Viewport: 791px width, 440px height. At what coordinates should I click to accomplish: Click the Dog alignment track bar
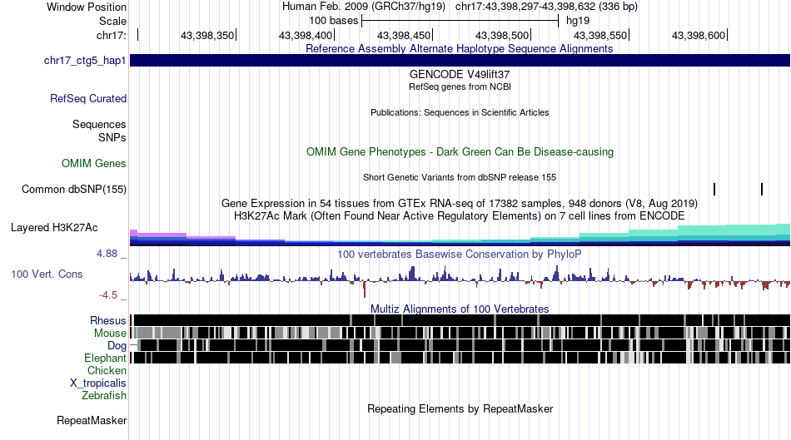460,346
